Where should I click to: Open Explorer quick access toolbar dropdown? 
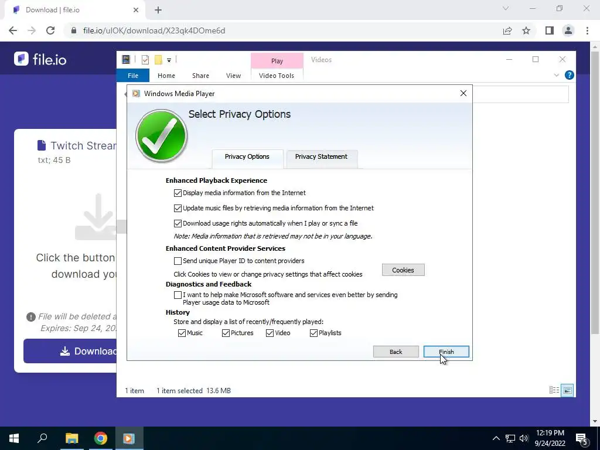pyautogui.click(x=169, y=60)
